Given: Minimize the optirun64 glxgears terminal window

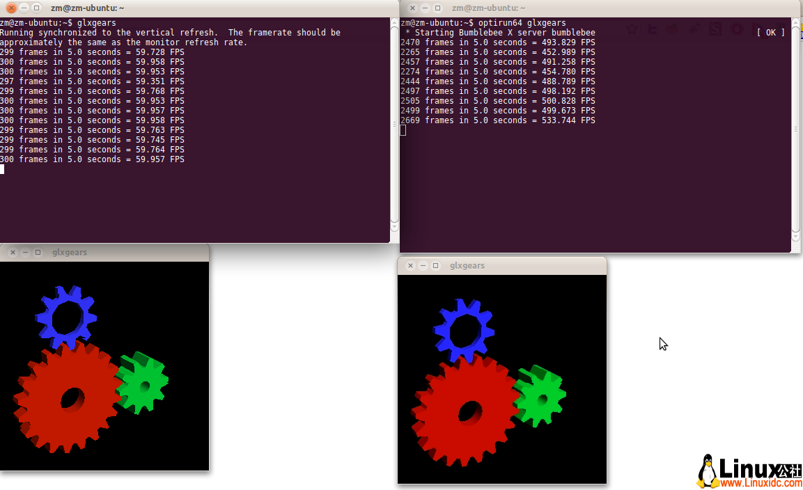Looking at the screenshot, I should coord(425,8).
